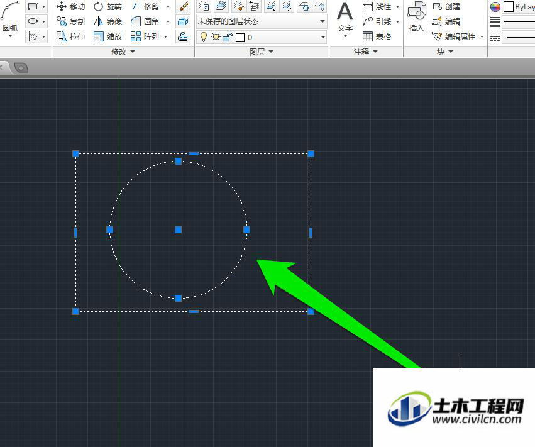
Task: Open the Rectangle tool dropdown arrow
Action: (43, 6)
